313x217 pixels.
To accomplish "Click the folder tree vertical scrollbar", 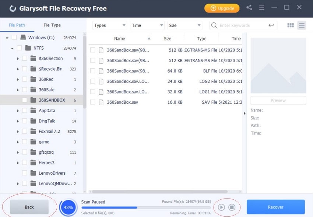I will click(85, 72).
